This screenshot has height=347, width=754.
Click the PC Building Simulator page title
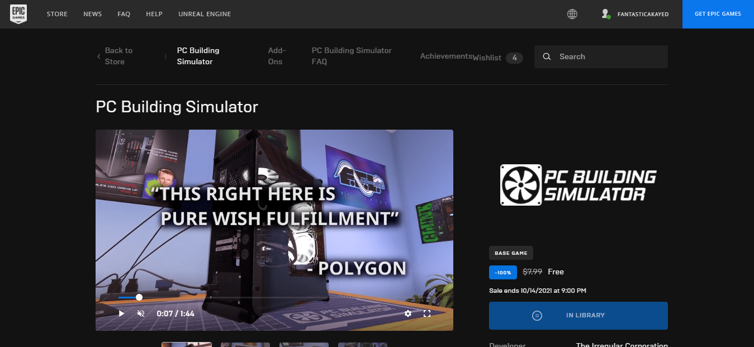(x=177, y=107)
